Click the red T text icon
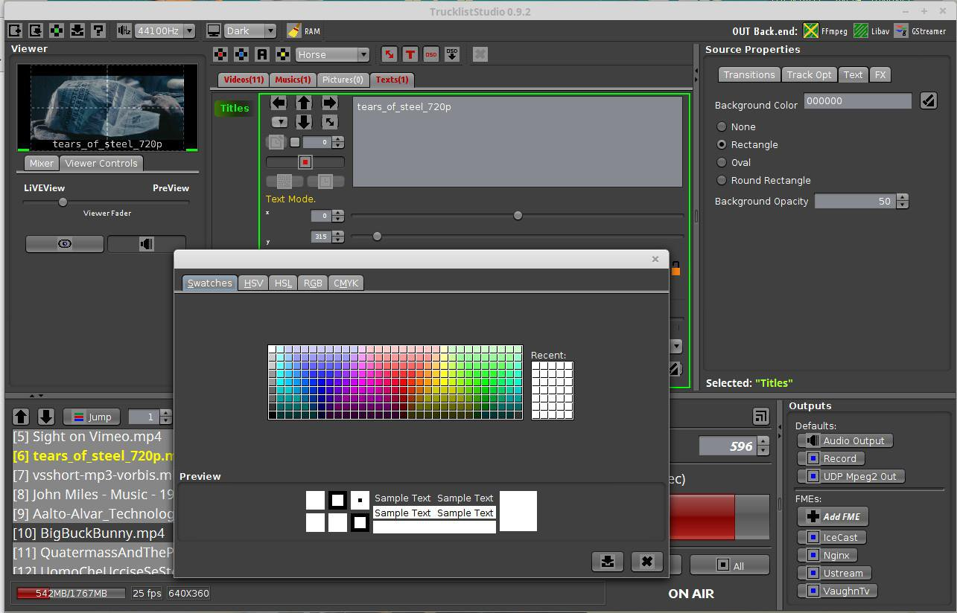Image resolution: width=957 pixels, height=613 pixels. (x=410, y=54)
